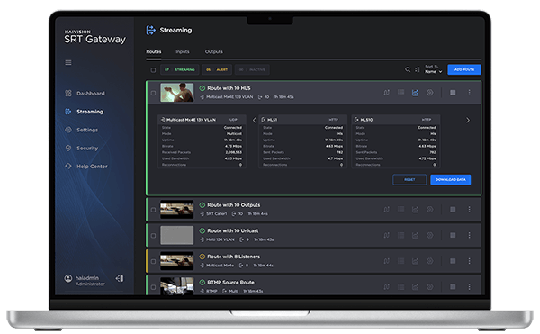Open statistics chart for Route with 8 Listeners
Viewport: 540px width, 334px height.
pos(415,261)
